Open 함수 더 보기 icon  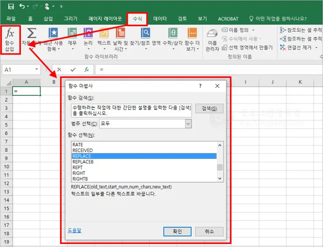click(x=192, y=33)
